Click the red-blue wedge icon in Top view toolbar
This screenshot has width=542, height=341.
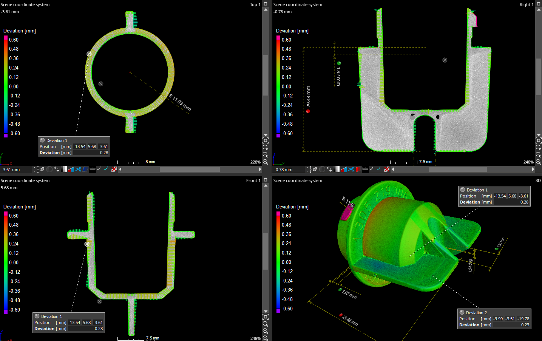(x=71, y=169)
